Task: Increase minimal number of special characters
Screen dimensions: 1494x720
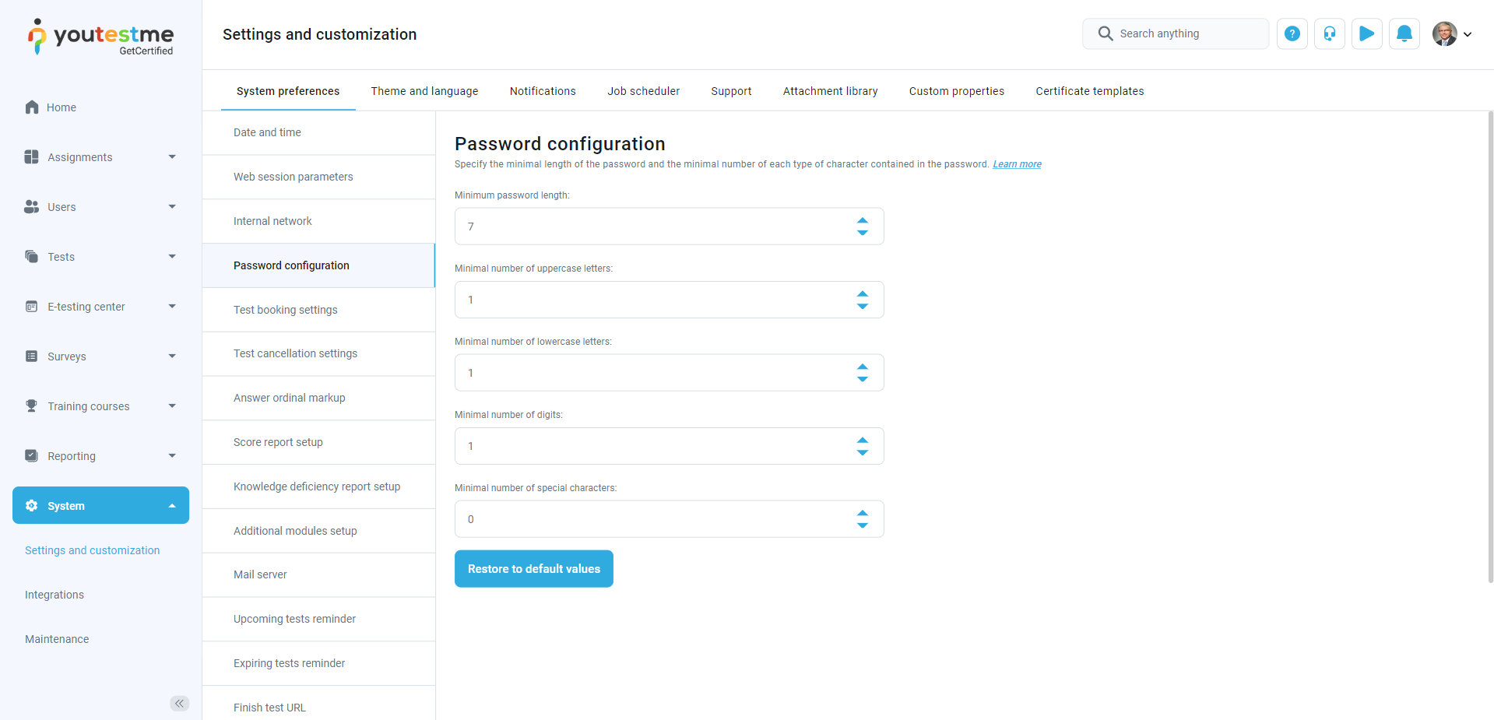Action: pos(863,513)
